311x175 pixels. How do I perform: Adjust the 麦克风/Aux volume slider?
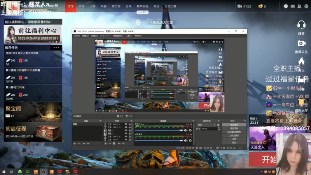pyautogui.click(x=159, y=130)
